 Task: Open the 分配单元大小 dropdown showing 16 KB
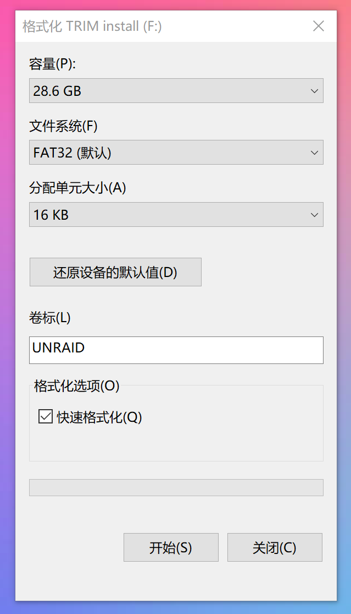pos(176,215)
